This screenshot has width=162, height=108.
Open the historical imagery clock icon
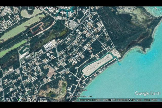click(x=20, y=100)
